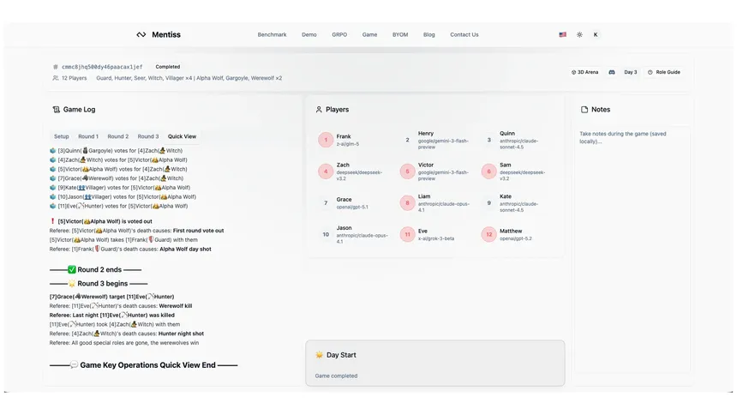Open the Round 3 log tab
This screenshot has width=737, height=415.
pyautogui.click(x=148, y=136)
